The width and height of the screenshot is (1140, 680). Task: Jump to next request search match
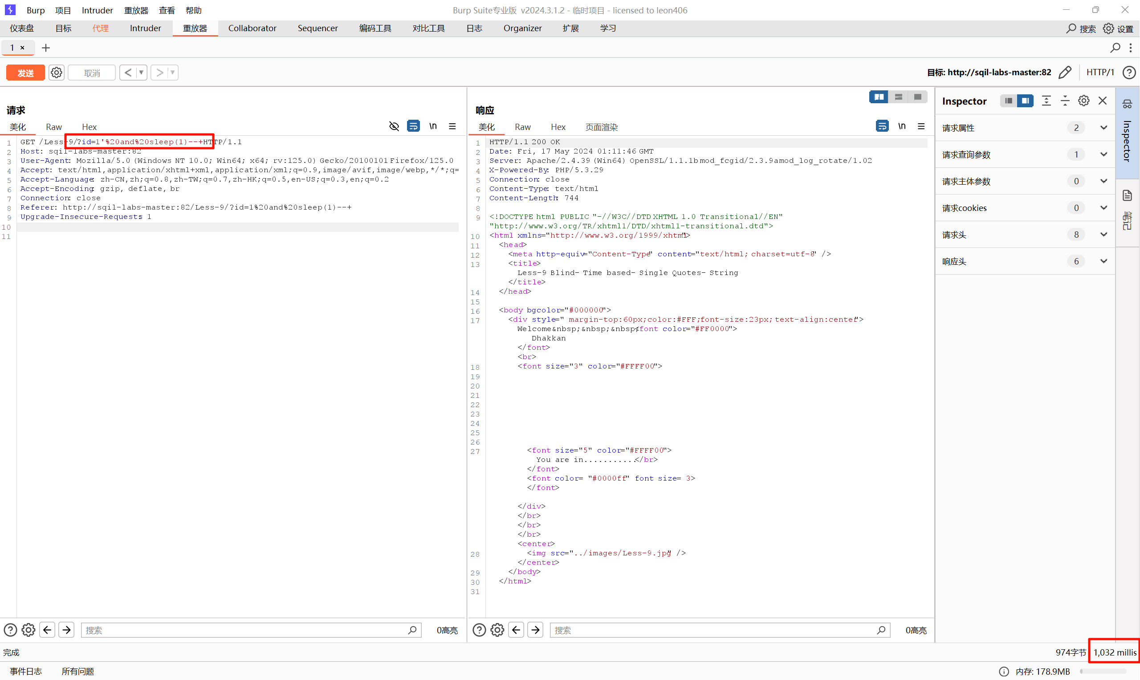click(66, 630)
